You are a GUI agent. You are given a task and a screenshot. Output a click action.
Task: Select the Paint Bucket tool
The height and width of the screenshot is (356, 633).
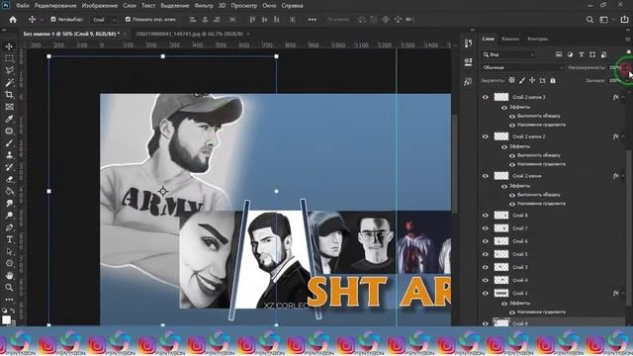(9, 191)
